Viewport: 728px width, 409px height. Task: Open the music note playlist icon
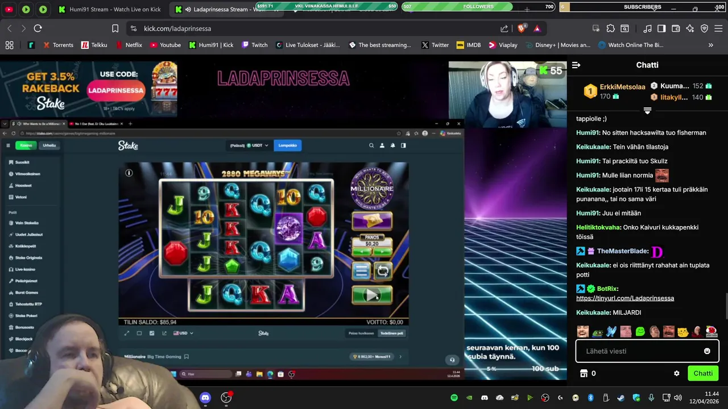(647, 28)
